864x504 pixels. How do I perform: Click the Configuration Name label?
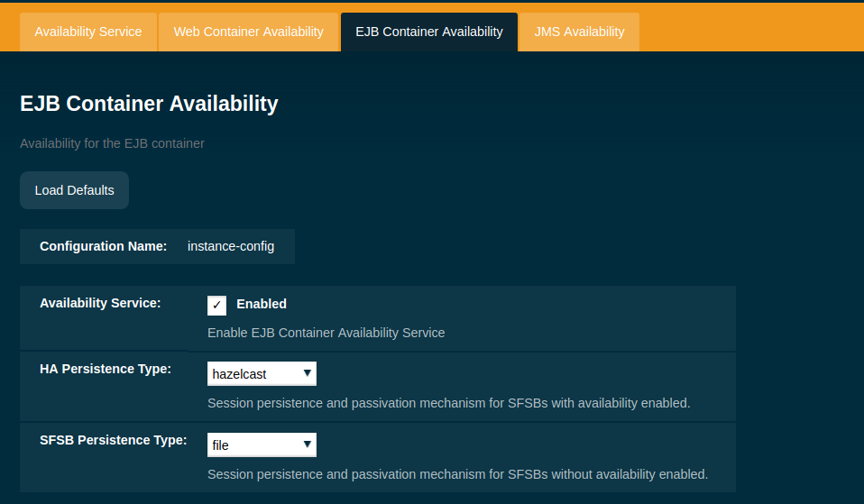pos(103,246)
